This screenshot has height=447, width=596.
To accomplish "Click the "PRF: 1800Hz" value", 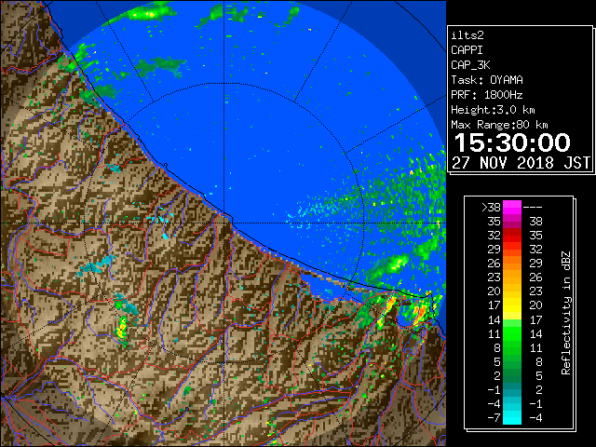I will [487, 95].
